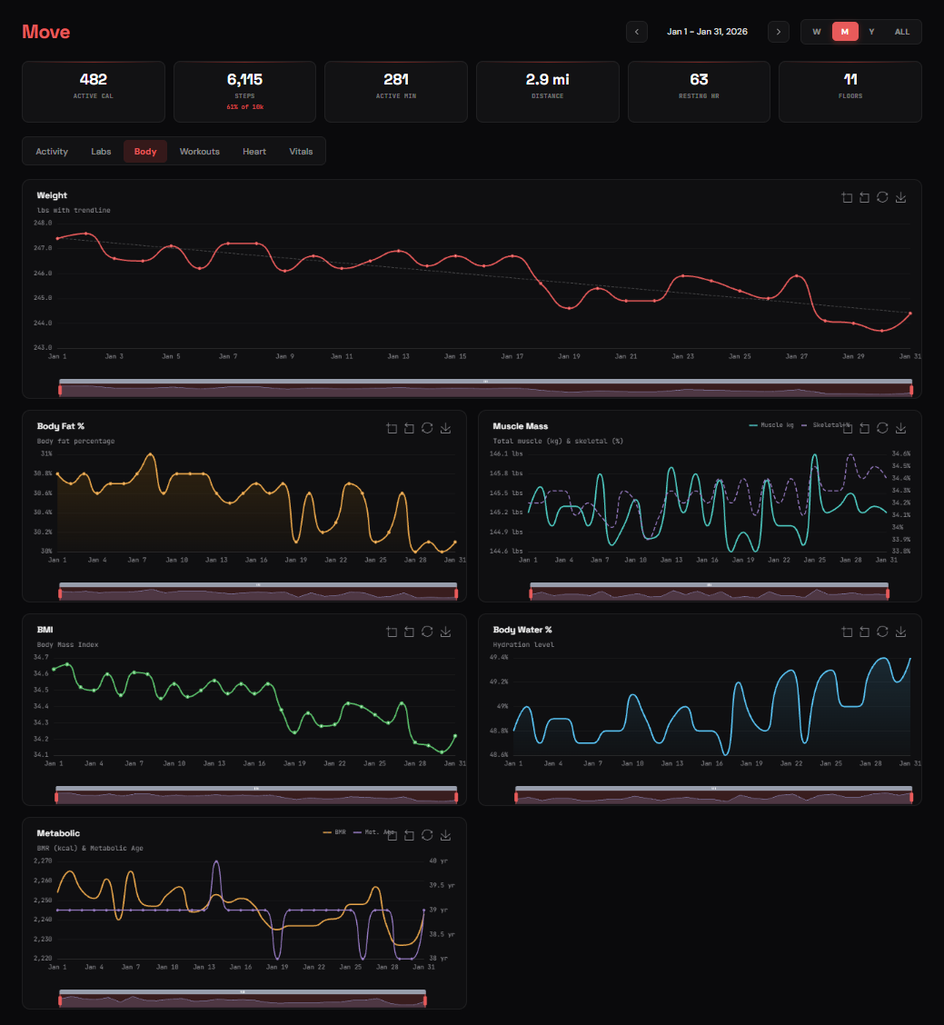Save the Body Fat % chart image
Screen dimensions: 944x1025
pyautogui.click(x=445, y=428)
